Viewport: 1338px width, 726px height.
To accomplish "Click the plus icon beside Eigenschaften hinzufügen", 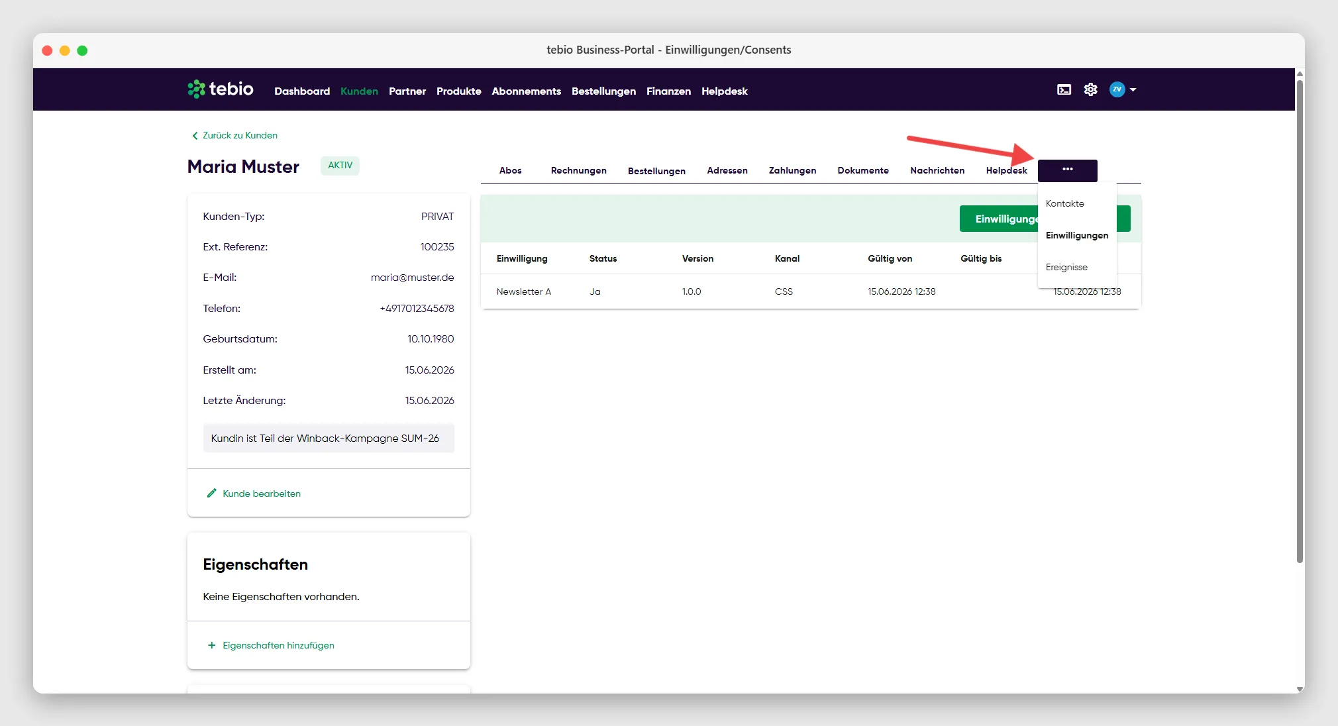I will pos(211,645).
